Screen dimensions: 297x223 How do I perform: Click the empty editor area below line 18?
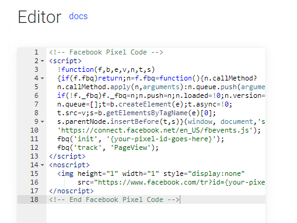pyautogui.click(x=156, y=214)
